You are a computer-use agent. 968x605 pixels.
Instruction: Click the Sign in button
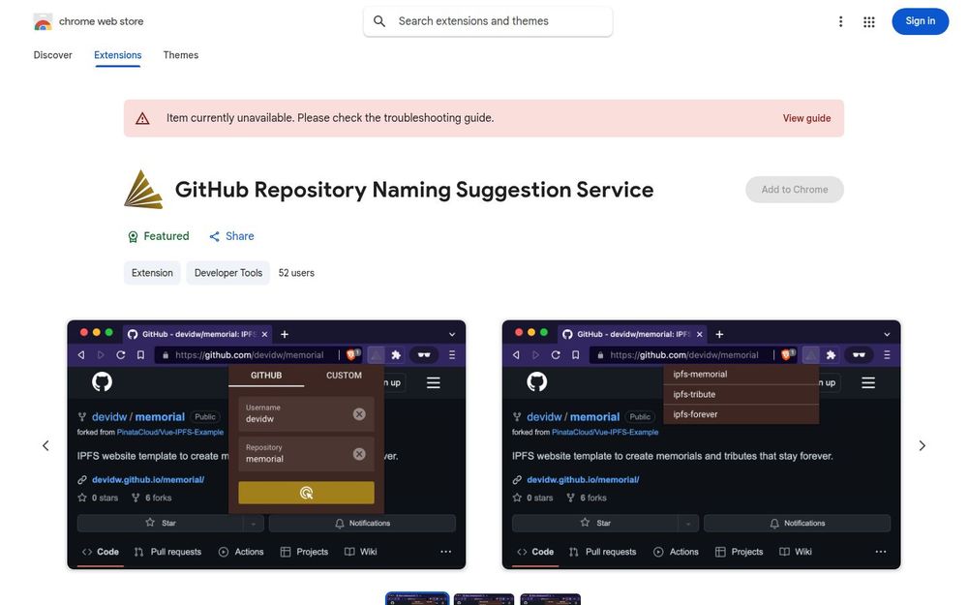[x=920, y=21]
